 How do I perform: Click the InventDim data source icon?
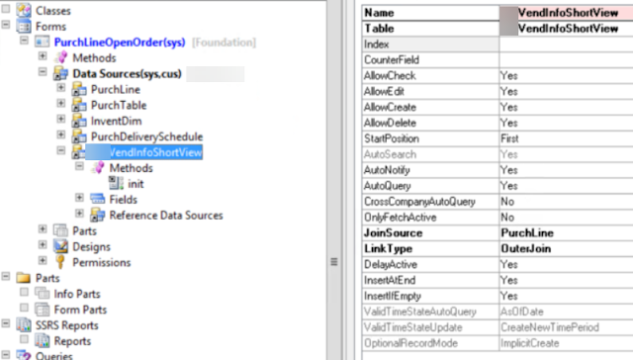coord(79,121)
